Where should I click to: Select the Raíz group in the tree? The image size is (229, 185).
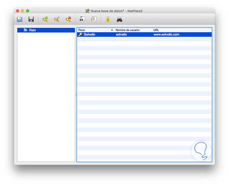click(x=46, y=30)
